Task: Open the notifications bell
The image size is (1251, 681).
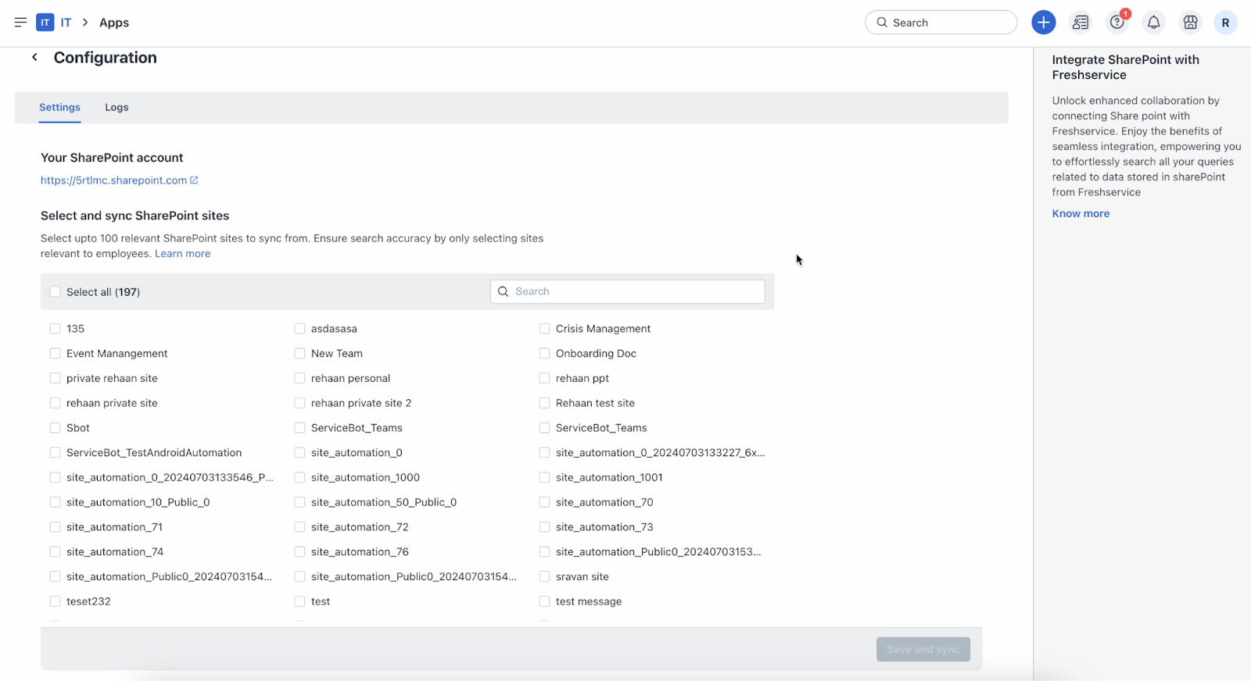Action: [1153, 23]
